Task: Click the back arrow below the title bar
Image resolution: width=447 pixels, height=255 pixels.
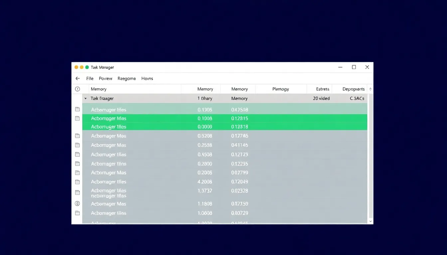Action: [77, 78]
